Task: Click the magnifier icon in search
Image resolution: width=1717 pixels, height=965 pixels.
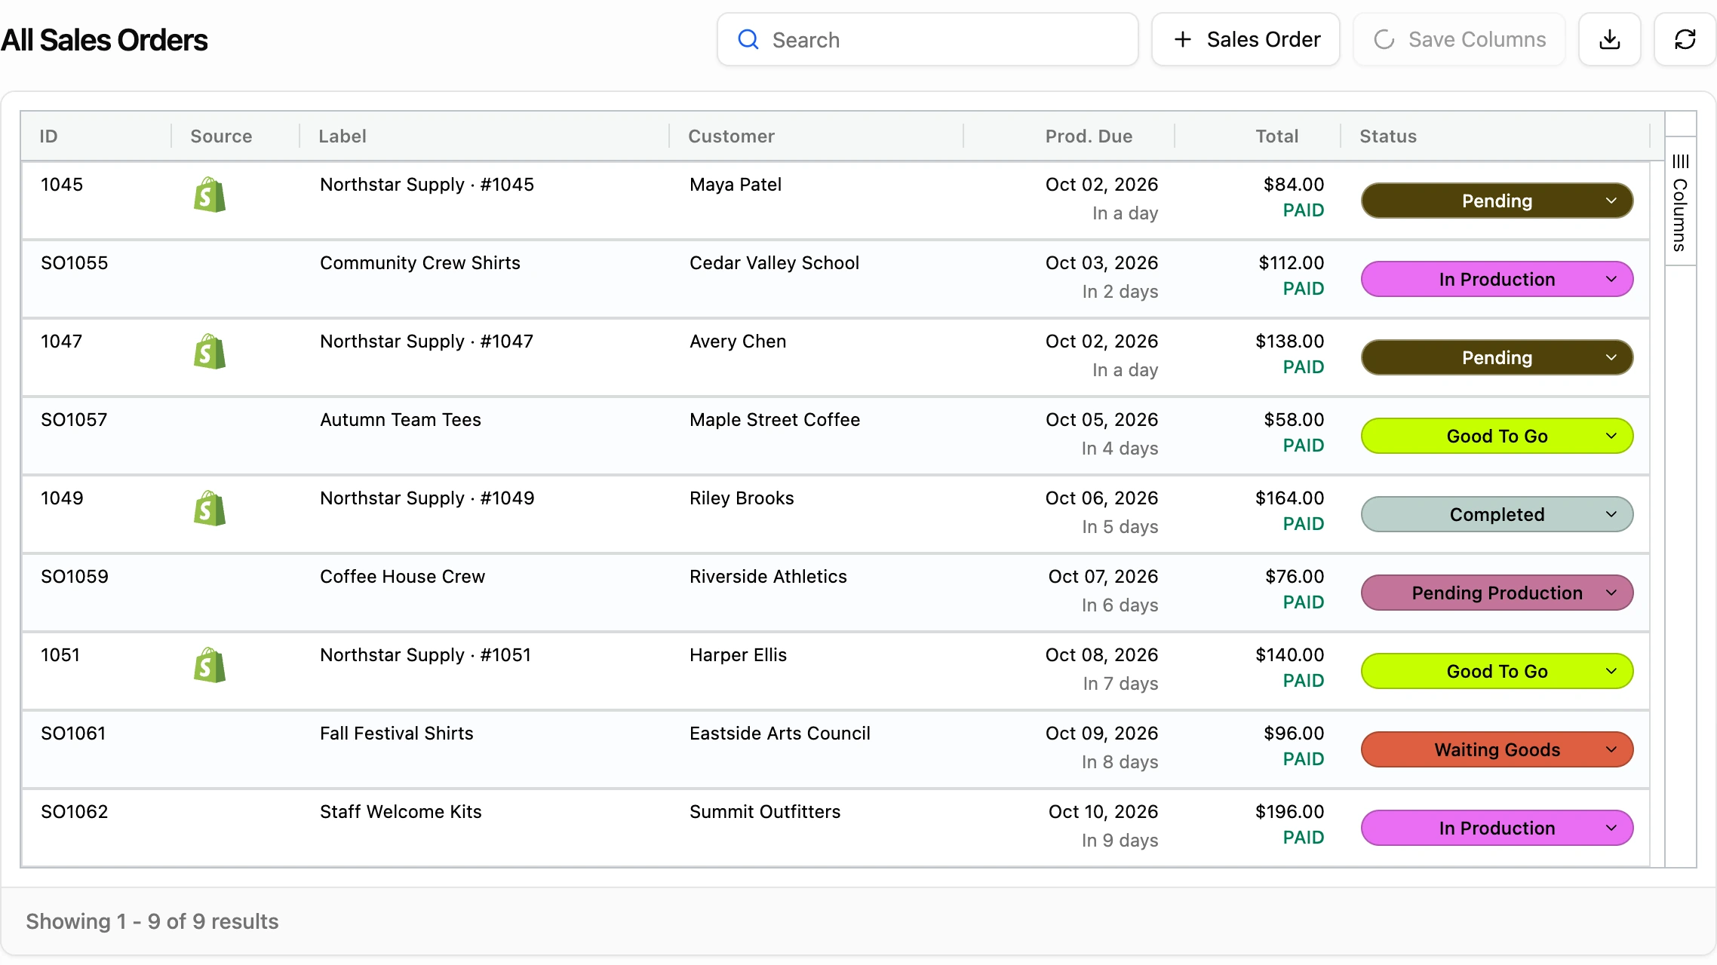Action: tap(748, 39)
